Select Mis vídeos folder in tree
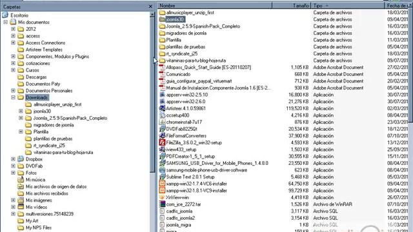The image size is (413, 232). [x=36, y=207]
